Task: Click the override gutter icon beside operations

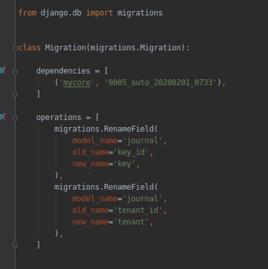Action: 3,117
